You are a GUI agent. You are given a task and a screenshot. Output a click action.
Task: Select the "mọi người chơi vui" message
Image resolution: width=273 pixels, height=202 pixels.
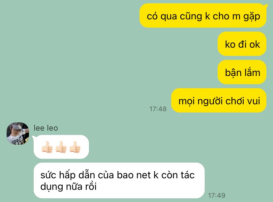[x=219, y=100]
